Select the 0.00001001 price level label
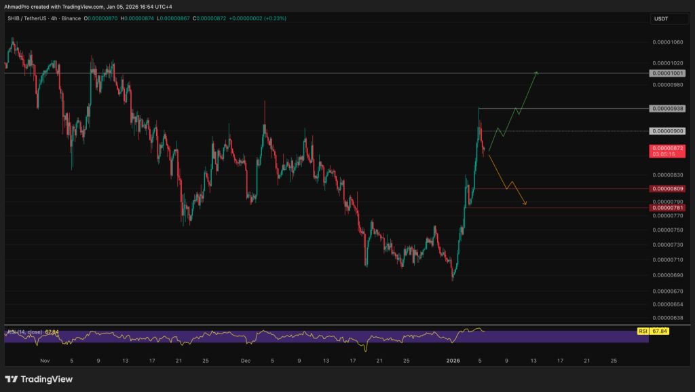The image size is (695, 392). [x=667, y=73]
